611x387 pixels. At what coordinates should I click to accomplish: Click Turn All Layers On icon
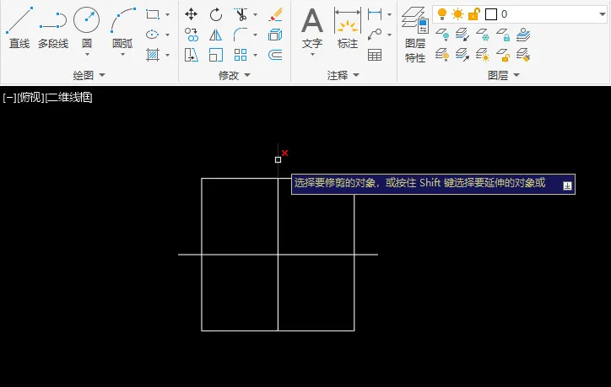tap(442, 55)
